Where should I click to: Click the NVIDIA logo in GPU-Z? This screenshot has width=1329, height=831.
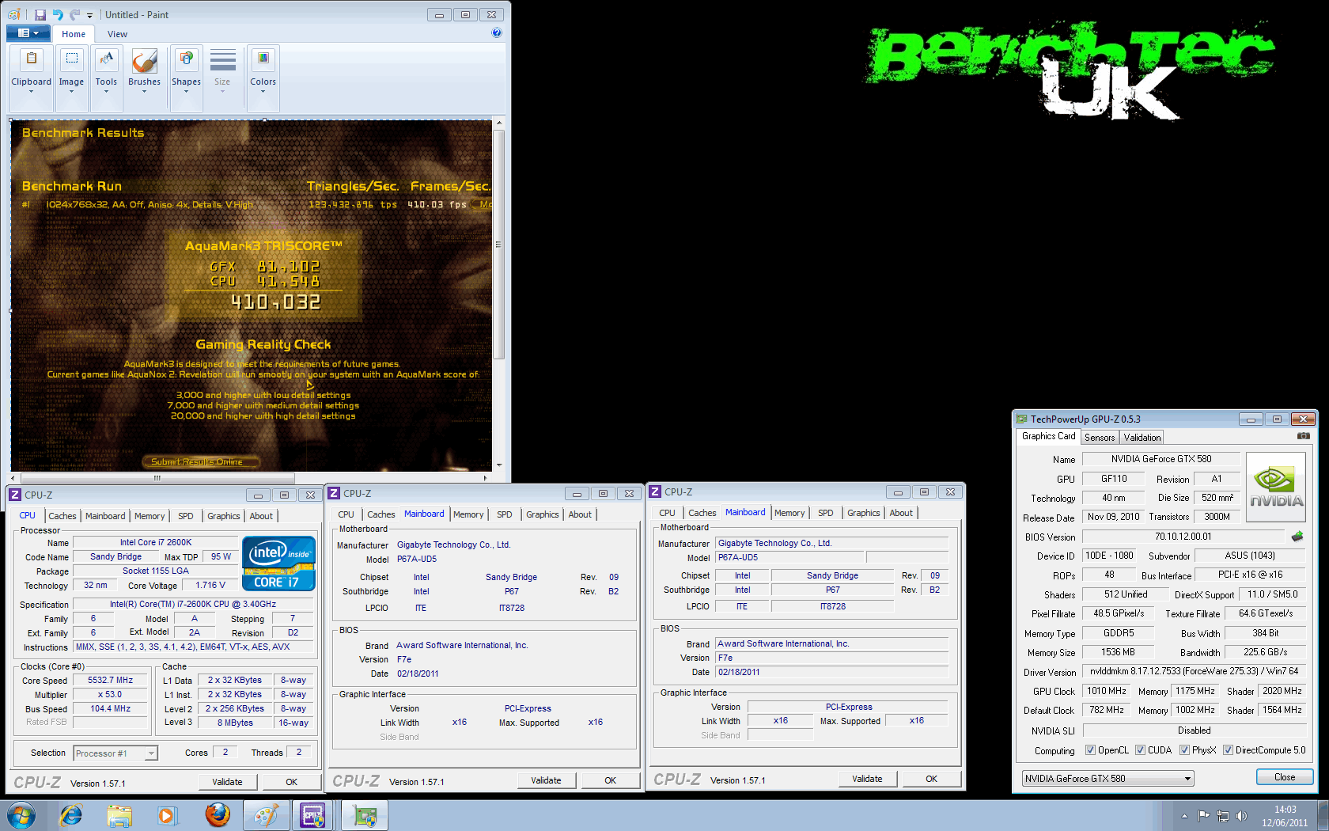coord(1275,487)
